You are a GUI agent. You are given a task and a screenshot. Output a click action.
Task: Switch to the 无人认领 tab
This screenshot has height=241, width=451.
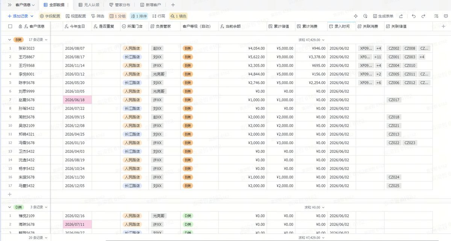tap(89, 5)
